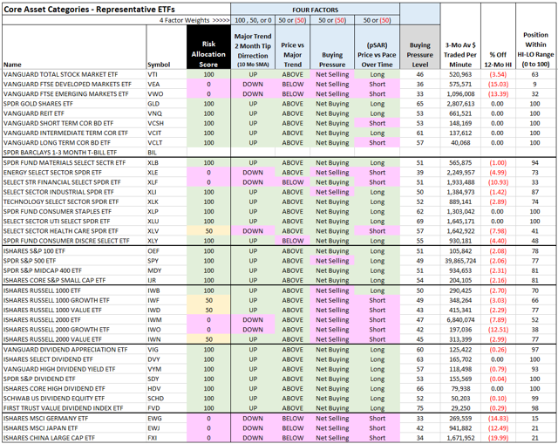Click the 'FOUR FACTORS' header cell
Viewport: 558px width, 444px height.
[315, 10]
